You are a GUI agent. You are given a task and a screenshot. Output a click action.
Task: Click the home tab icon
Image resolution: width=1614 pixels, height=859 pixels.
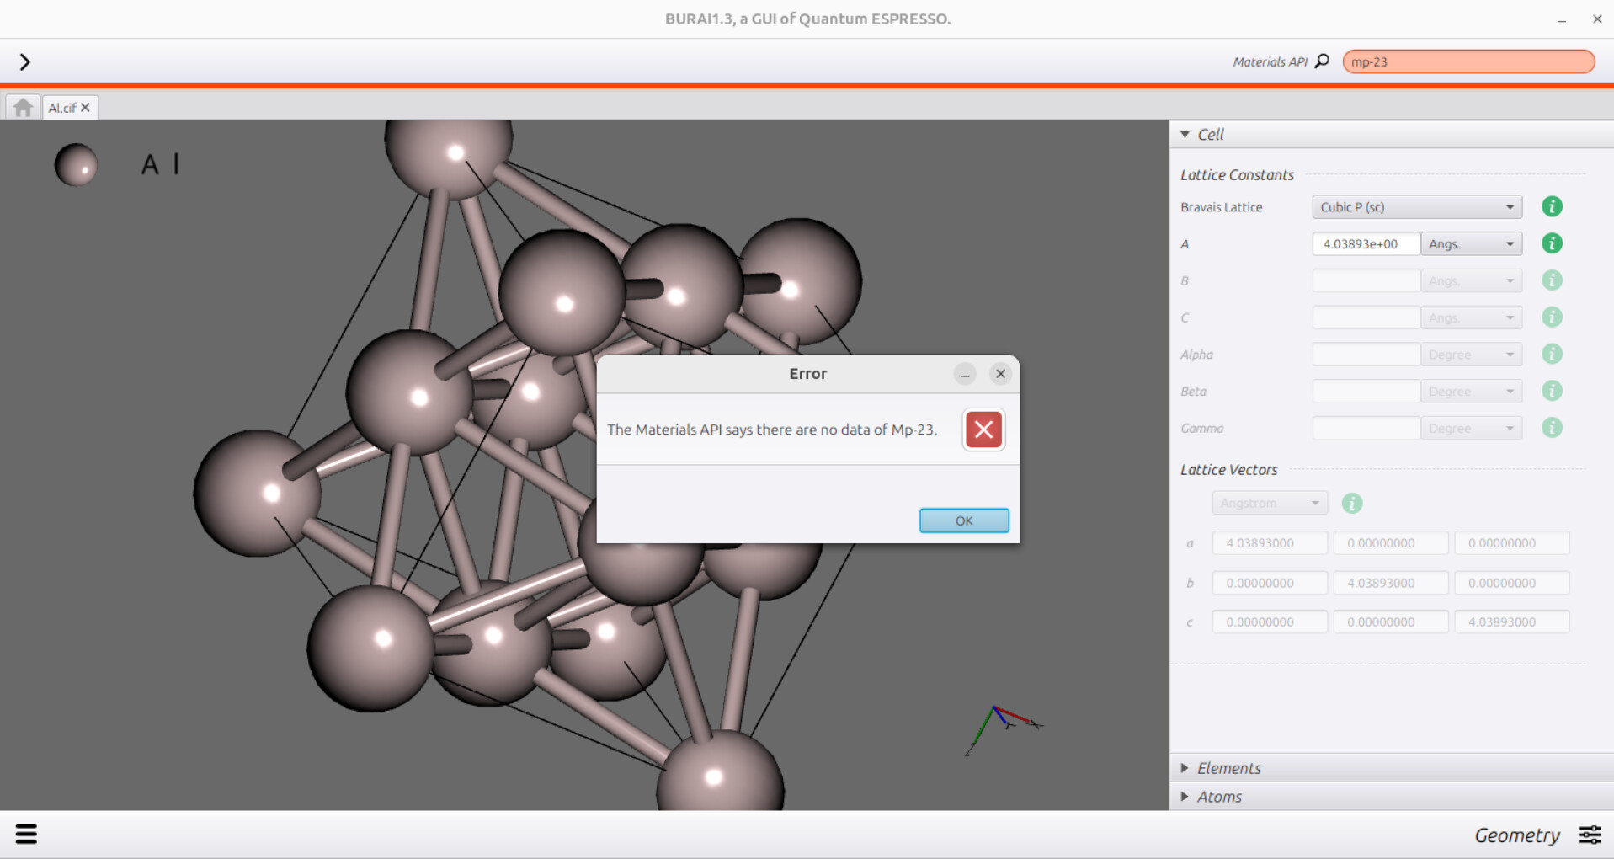pos(23,108)
